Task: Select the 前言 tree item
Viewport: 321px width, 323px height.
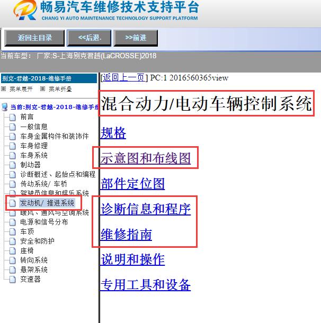Action: pos(27,117)
